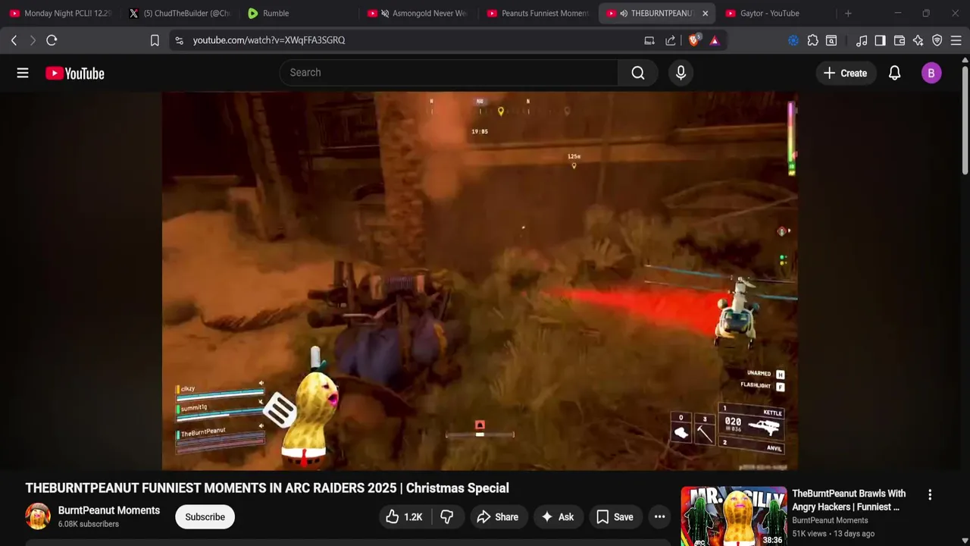The image size is (970, 546).
Task: Dislike the video
Action: click(447, 516)
